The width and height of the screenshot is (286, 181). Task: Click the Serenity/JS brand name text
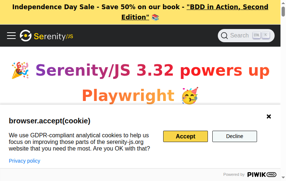pos(54,36)
